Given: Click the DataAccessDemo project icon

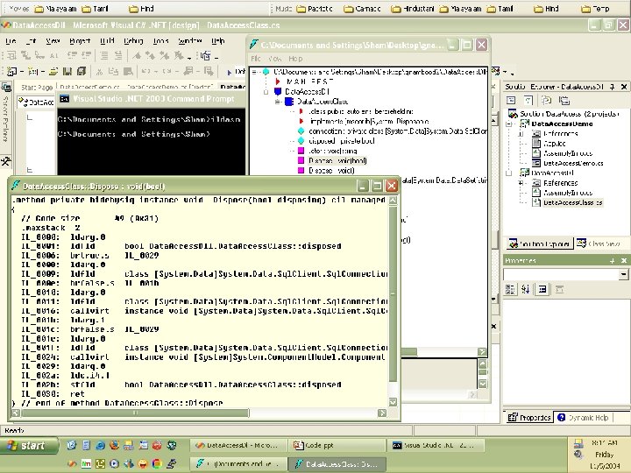Looking at the screenshot, I should (525, 124).
